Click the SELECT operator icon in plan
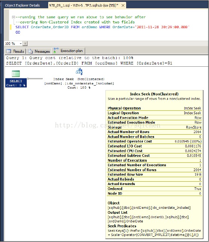Viewport: 209px width, 242px height. pyautogui.click(x=16, y=74)
